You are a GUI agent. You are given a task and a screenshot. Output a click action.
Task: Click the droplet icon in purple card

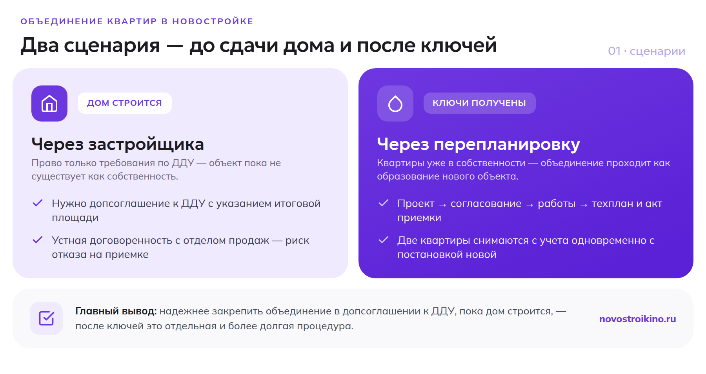[x=395, y=103]
